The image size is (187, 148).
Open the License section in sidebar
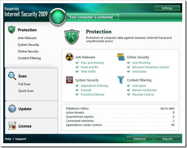(25, 126)
